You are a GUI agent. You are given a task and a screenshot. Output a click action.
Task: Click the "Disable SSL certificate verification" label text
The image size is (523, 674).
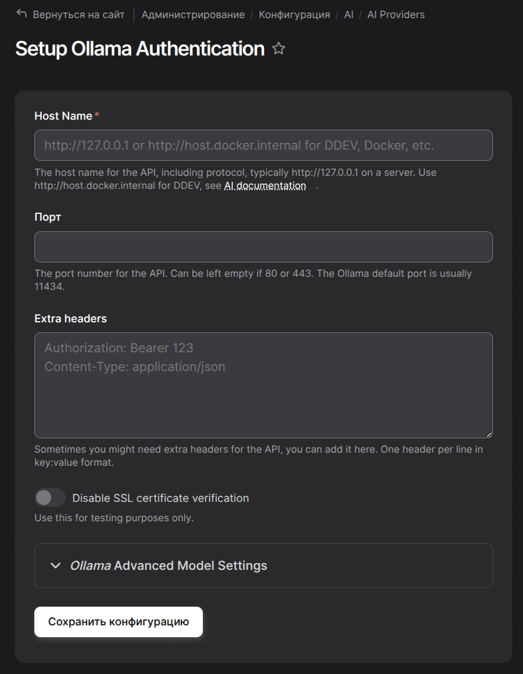[x=160, y=498]
